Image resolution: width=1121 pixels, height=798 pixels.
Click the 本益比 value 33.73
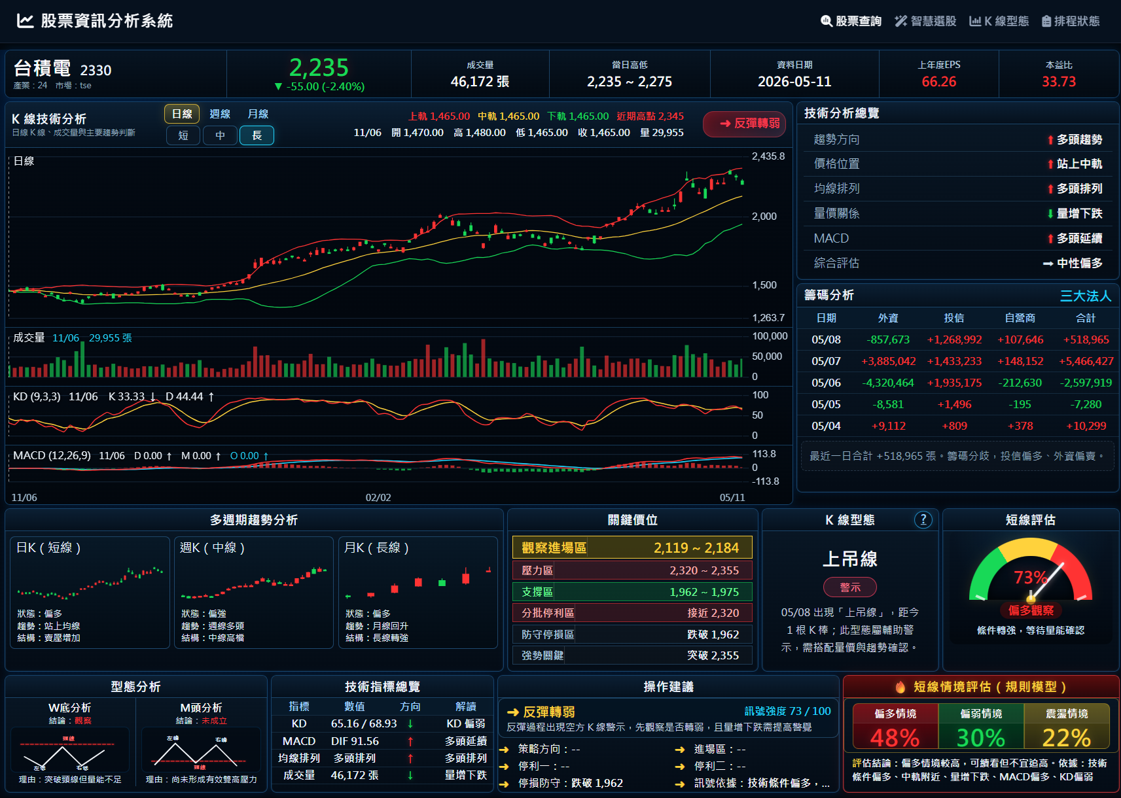tap(1059, 82)
